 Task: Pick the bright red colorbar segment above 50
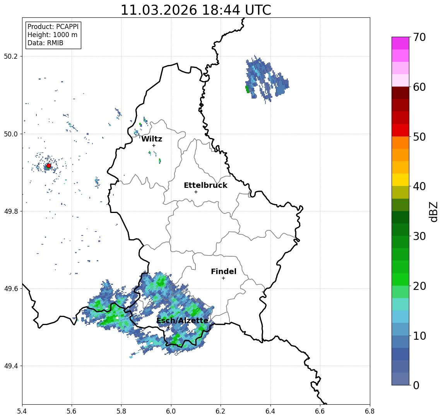click(400, 130)
